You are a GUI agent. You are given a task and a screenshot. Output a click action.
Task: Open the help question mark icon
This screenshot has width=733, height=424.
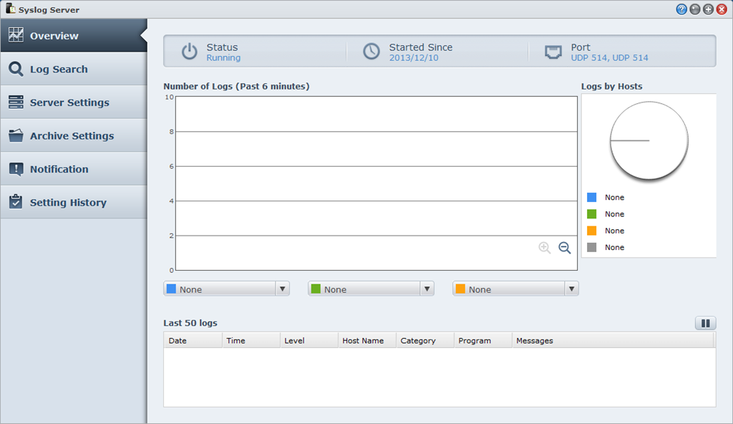click(x=681, y=9)
